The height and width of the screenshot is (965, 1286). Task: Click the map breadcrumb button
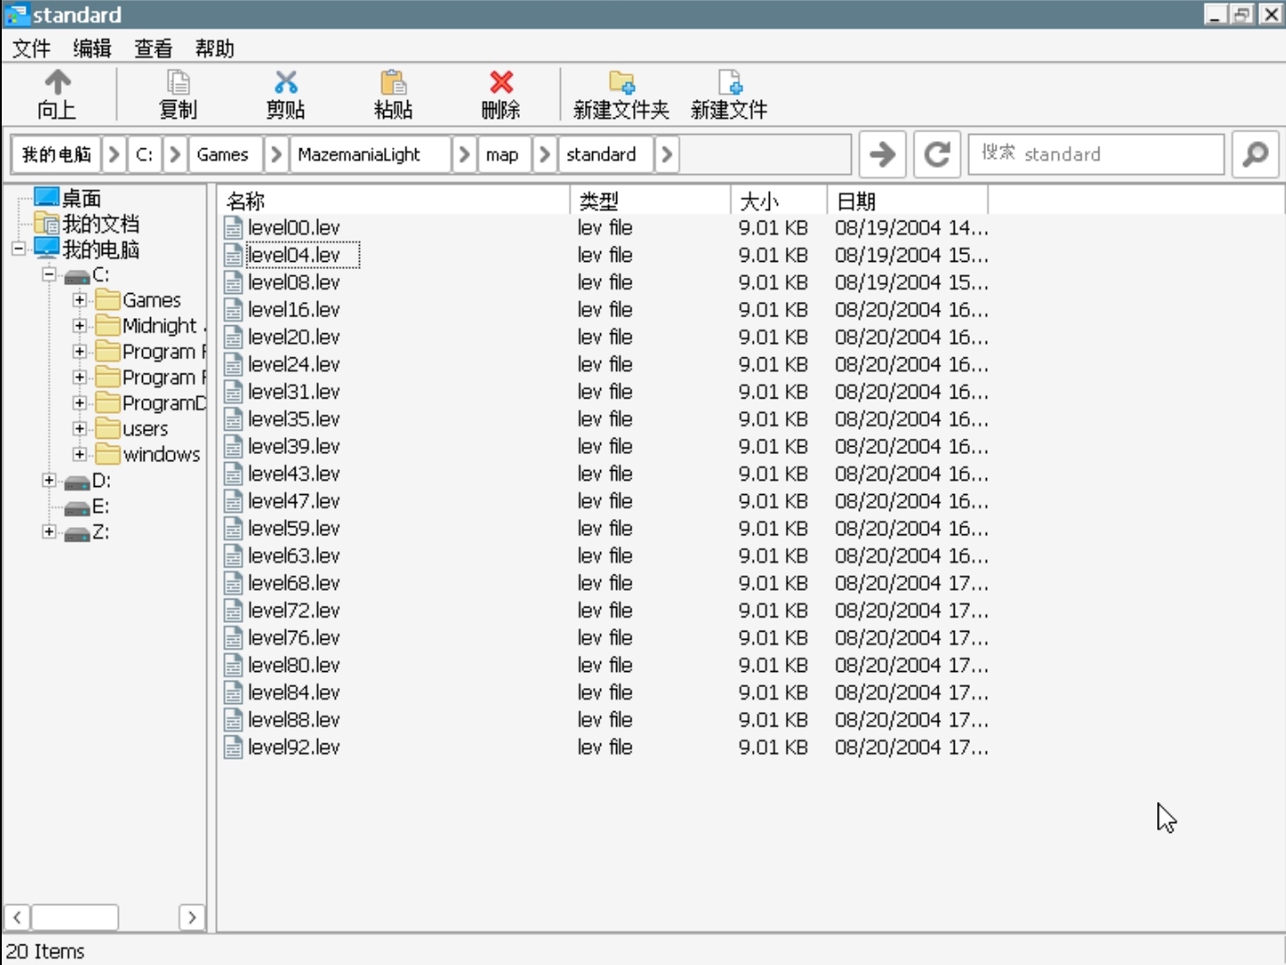coord(502,155)
